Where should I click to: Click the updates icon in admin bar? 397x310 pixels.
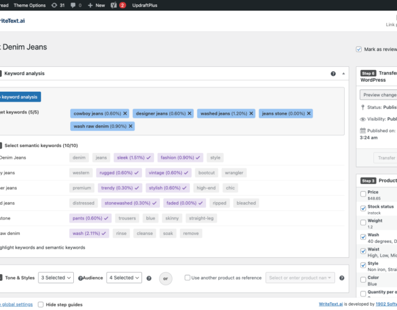tap(56, 5)
